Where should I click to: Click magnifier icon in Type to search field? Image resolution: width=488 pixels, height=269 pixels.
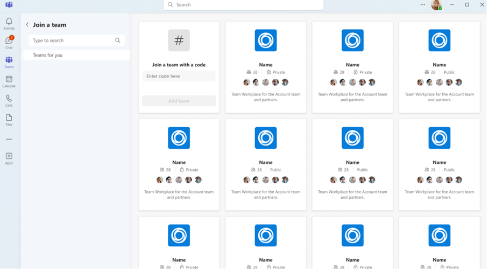tap(118, 40)
